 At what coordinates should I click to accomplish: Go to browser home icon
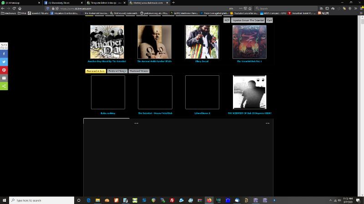(20, 8)
